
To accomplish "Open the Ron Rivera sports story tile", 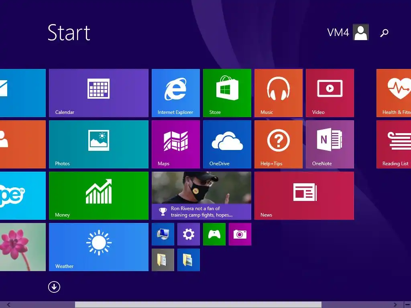I will (201, 196).
